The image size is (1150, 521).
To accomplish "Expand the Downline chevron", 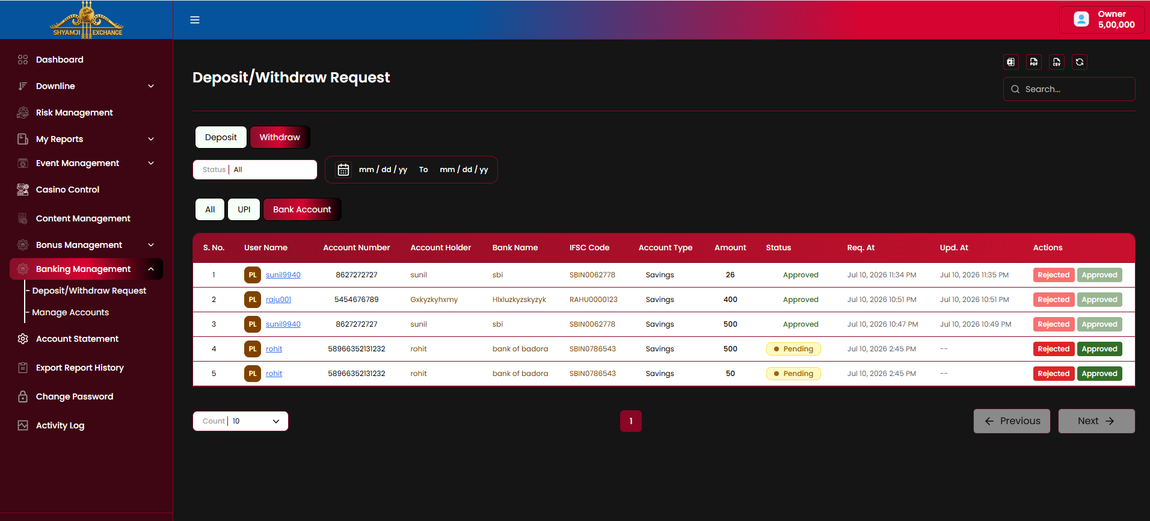I will 151,86.
